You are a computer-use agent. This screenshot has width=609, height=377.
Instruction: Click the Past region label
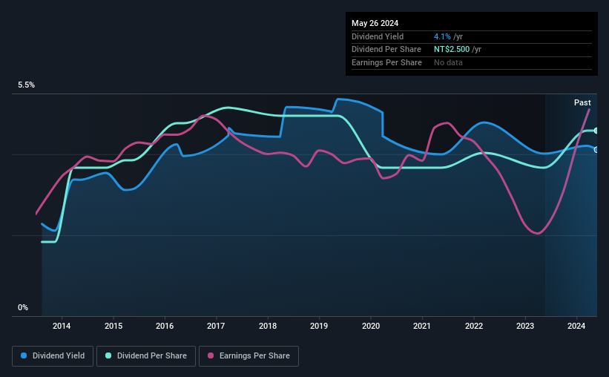tap(582, 102)
